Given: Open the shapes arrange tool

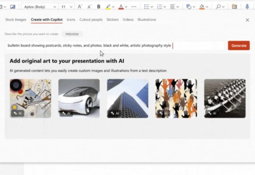Looking at the screenshot, I should [x=188, y=7].
